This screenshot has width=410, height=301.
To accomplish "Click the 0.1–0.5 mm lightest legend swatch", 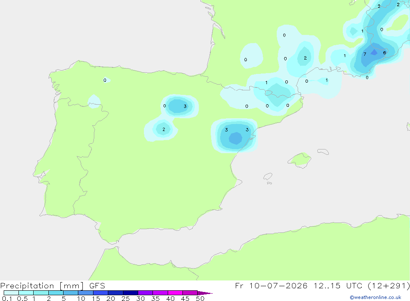I will coord(11,293).
